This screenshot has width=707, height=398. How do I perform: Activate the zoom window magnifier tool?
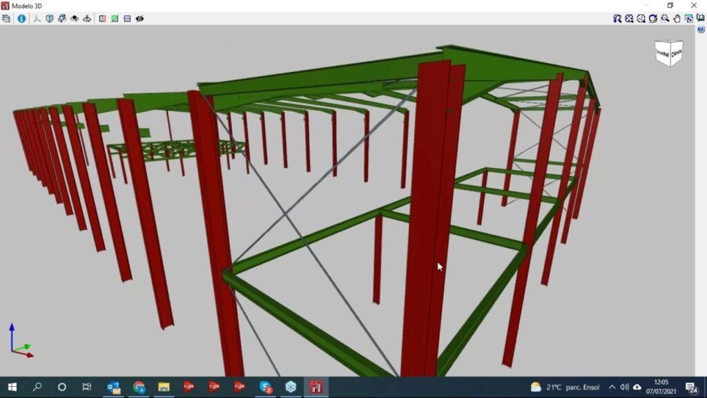(x=664, y=19)
